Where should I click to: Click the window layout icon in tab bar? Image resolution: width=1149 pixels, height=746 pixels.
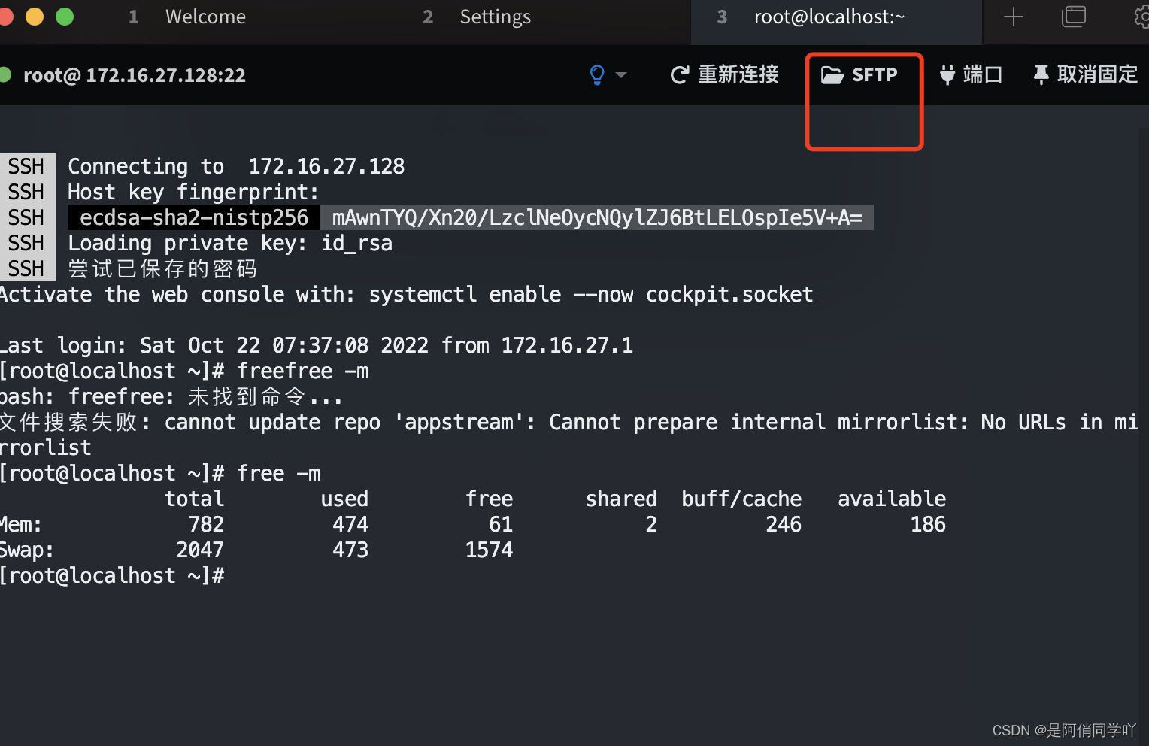point(1073,17)
